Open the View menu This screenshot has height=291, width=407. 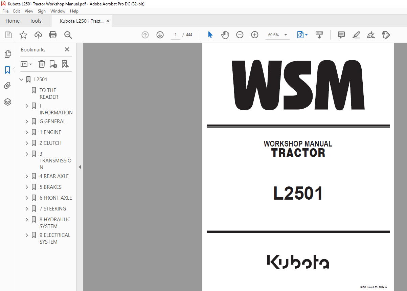(29, 11)
